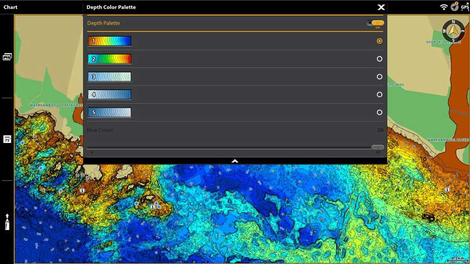
Task: Tap the boat position icon in sidebar
Action: click(7, 222)
